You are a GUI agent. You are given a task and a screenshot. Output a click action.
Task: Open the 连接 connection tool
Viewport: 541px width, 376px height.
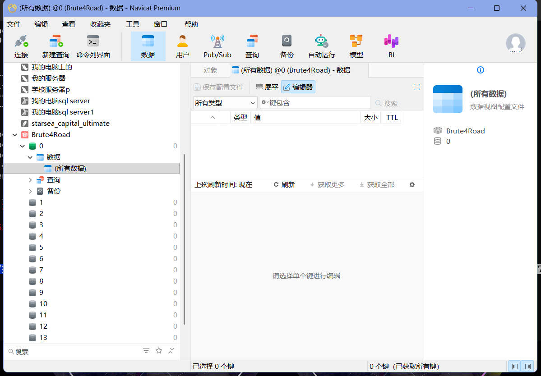tap(21, 46)
